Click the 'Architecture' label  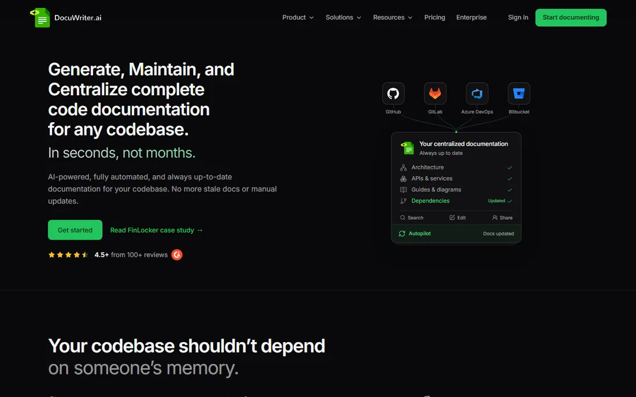(x=427, y=167)
